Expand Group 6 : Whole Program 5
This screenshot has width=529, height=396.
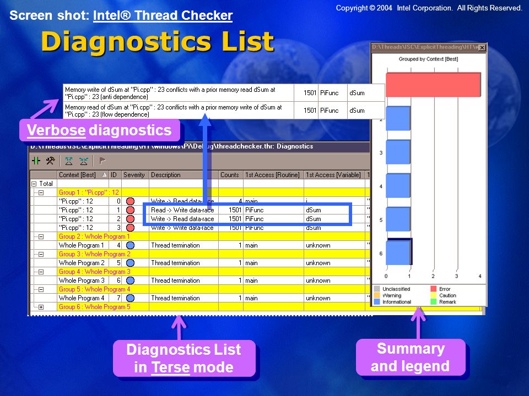pyautogui.click(x=41, y=307)
